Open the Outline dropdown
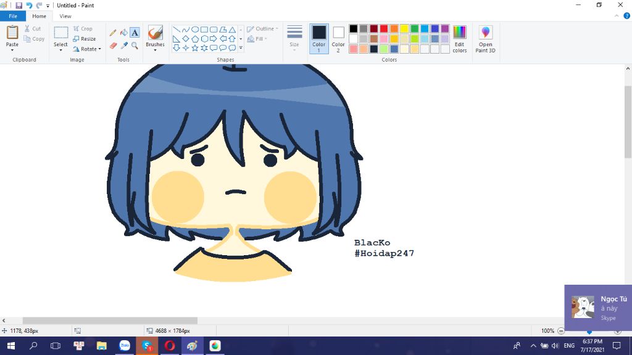 262,28
